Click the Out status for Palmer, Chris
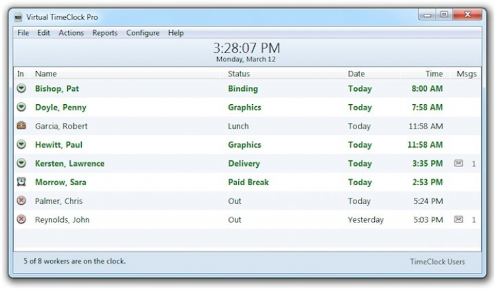495x290 pixels. pos(234,201)
